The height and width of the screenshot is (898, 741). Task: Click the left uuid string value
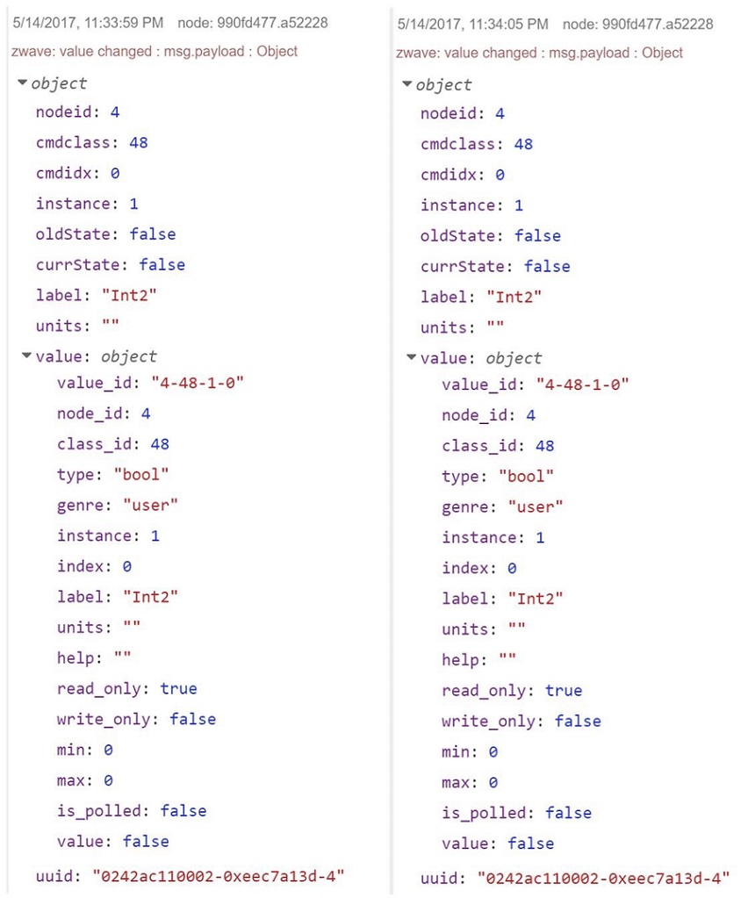[x=219, y=876]
